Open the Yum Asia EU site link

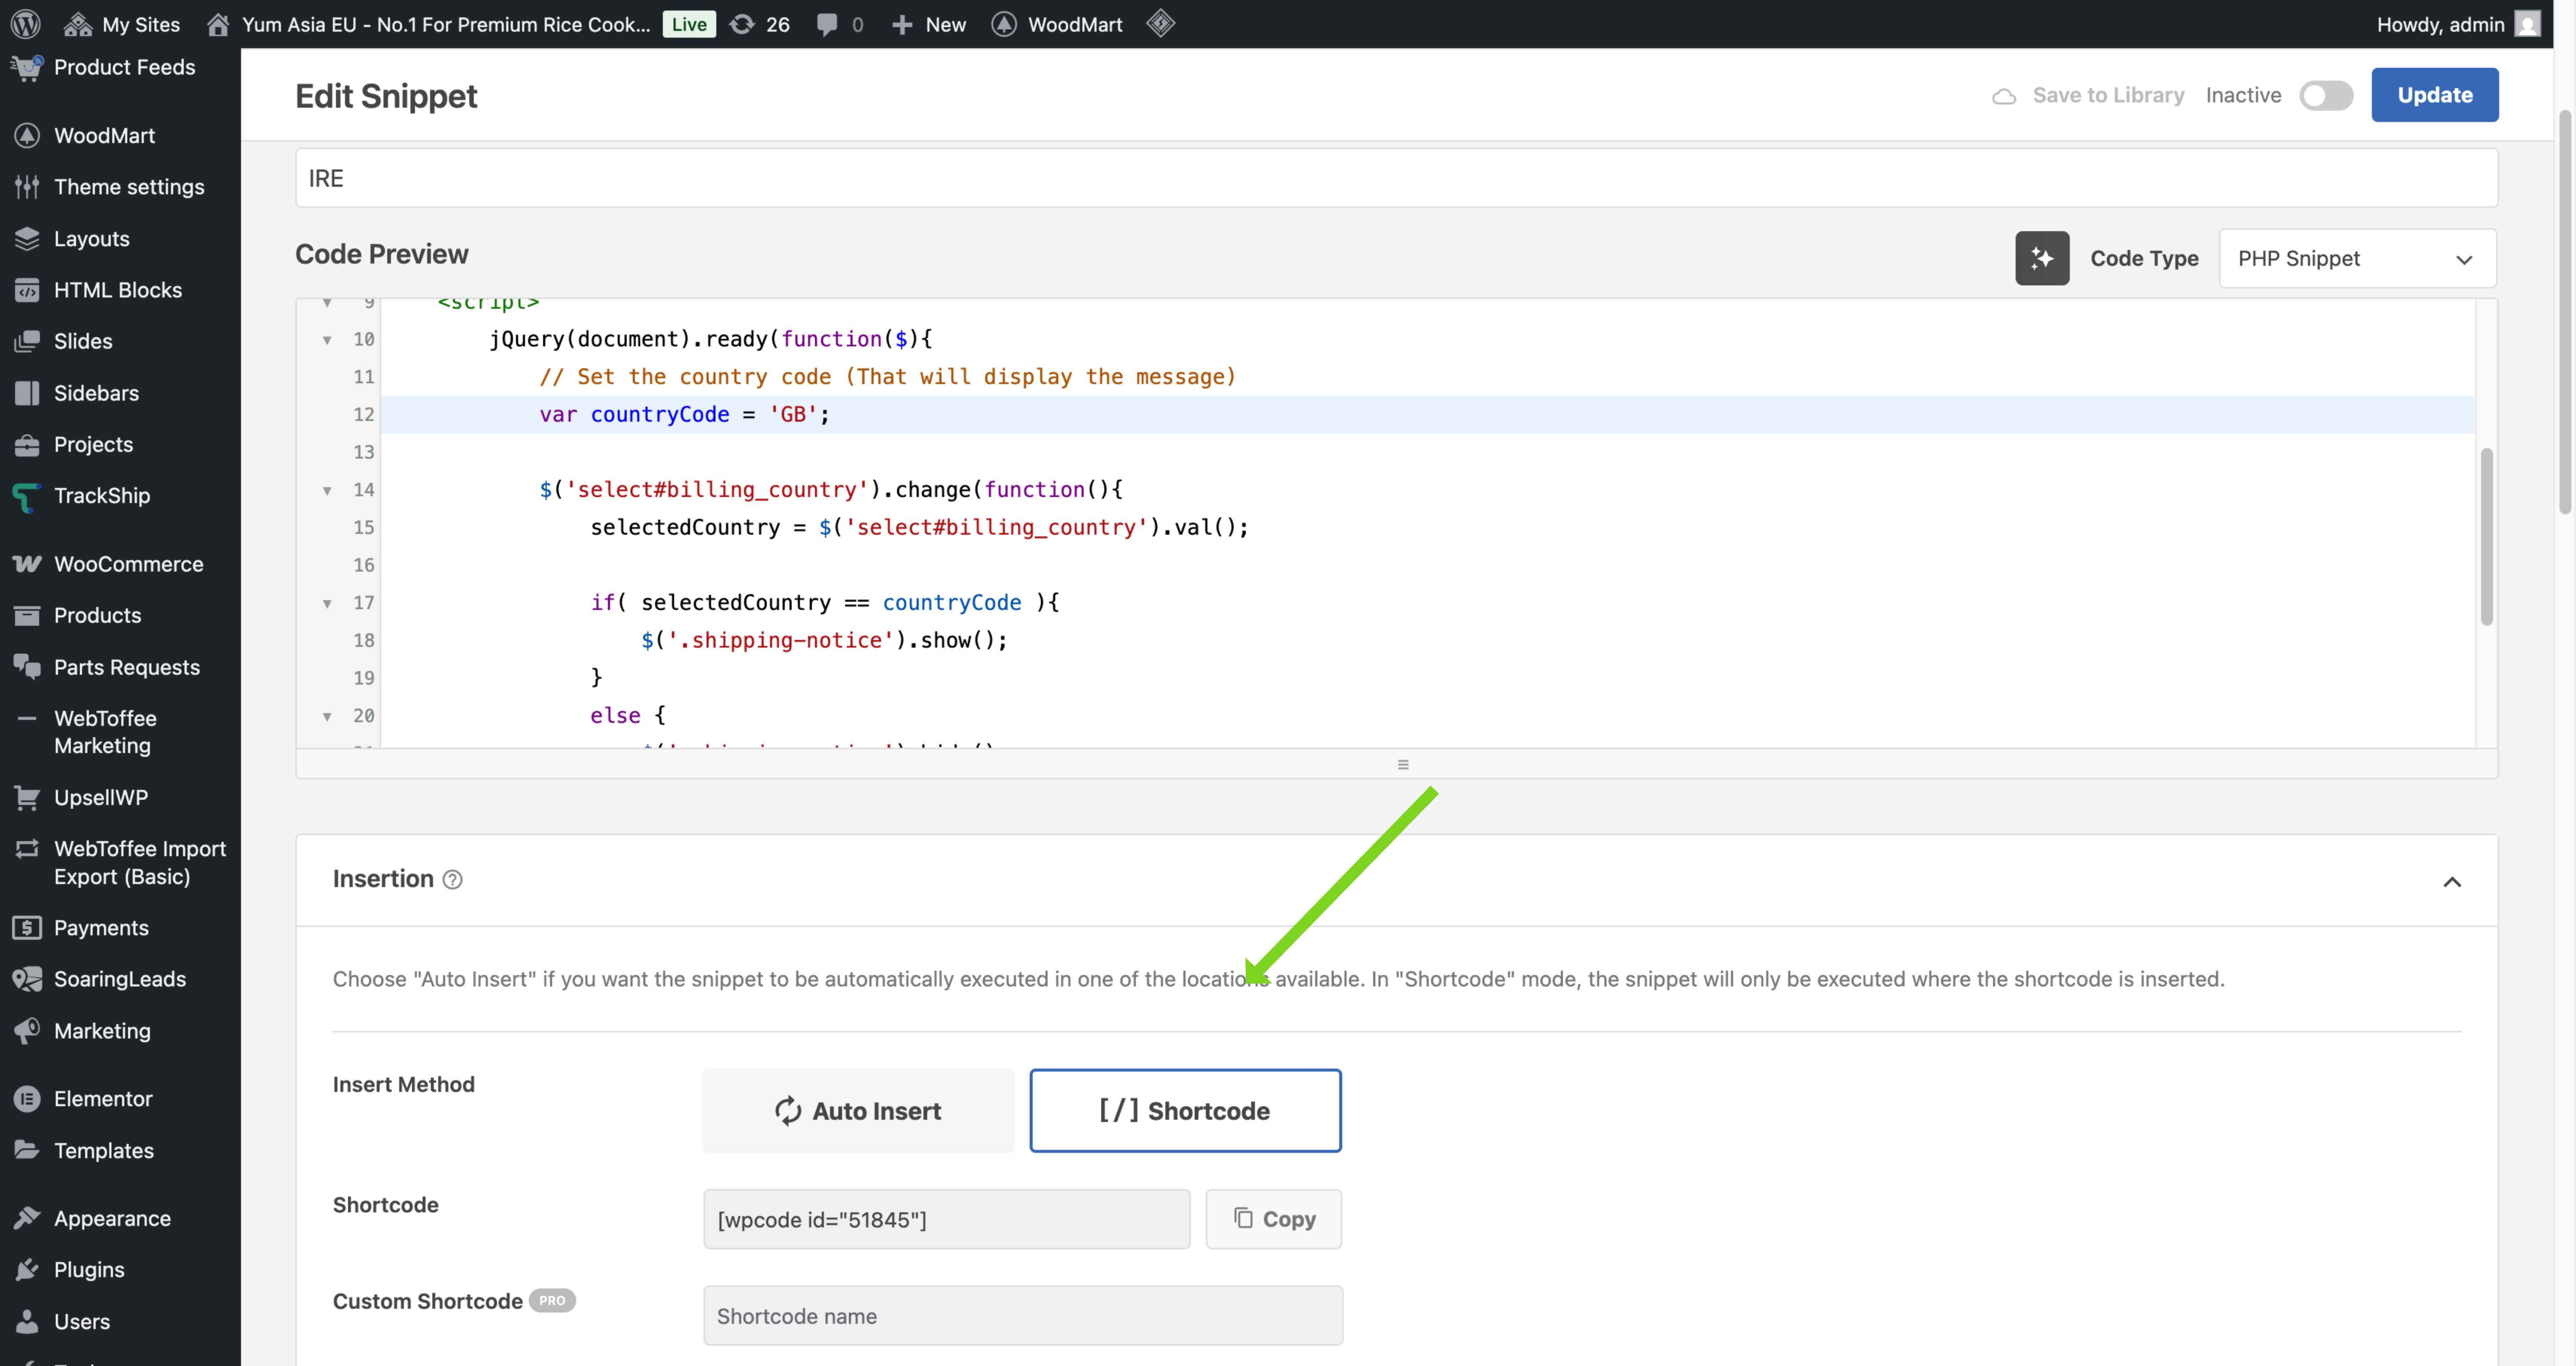coord(446,24)
